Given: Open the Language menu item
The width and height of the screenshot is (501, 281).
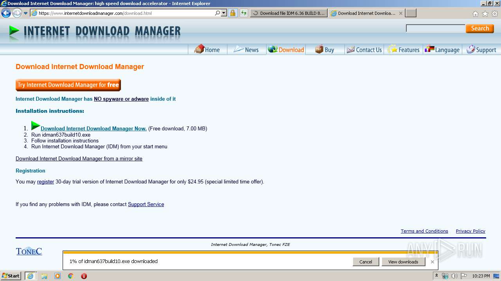Looking at the screenshot, I should [x=442, y=50].
